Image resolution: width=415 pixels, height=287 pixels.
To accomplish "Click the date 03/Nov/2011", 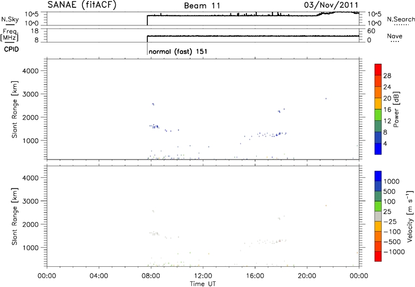I will click(x=331, y=5).
